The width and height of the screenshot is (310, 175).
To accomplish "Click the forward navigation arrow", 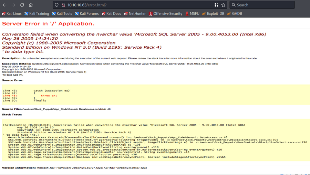I will 13,5.
